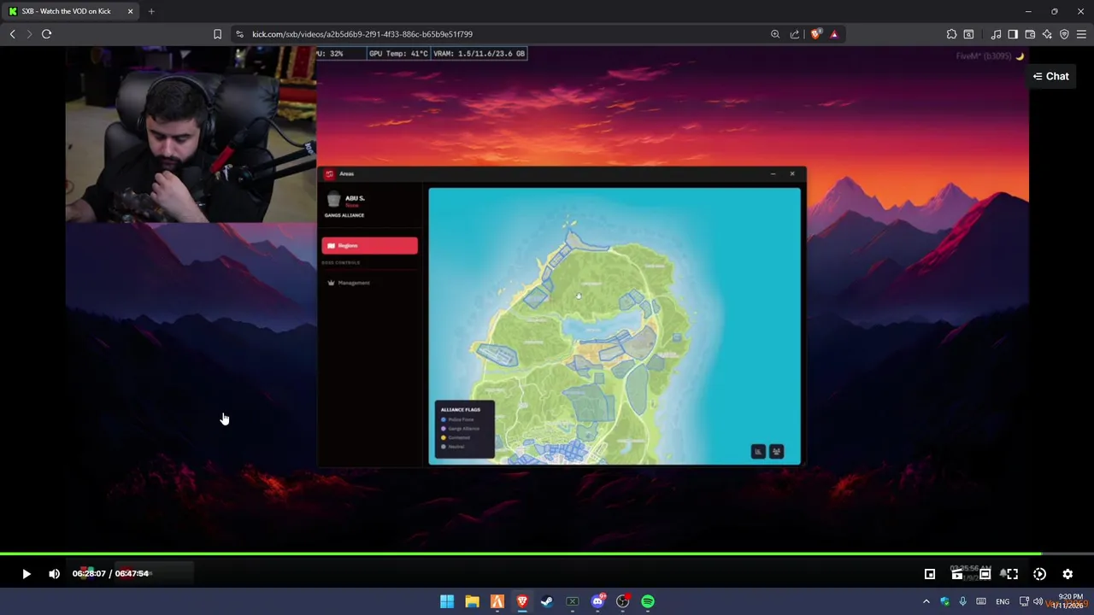This screenshot has height=615, width=1094.
Task: Open Brave Rewards triangle icon
Action: tap(834, 34)
